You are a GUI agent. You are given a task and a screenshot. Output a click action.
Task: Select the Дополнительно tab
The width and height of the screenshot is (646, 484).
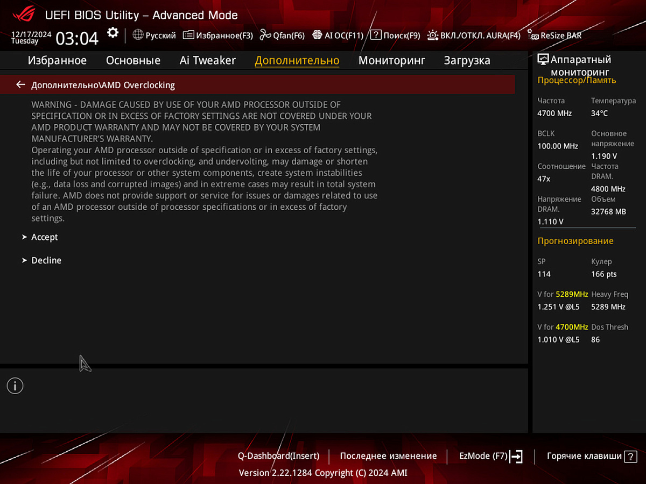coord(297,60)
